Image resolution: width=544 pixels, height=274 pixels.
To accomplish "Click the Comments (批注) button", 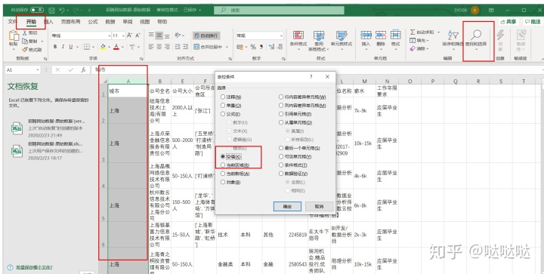I will click(533, 22).
